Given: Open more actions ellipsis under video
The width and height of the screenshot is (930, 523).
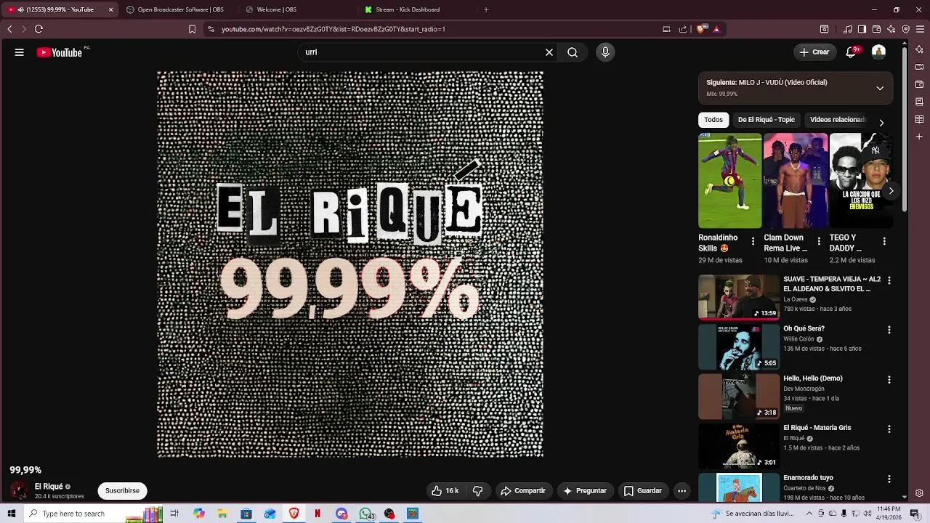Looking at the screenshot, I should click(682, 491).
